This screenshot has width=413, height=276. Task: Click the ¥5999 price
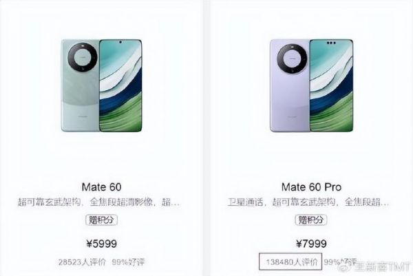(x=101, y=244)
